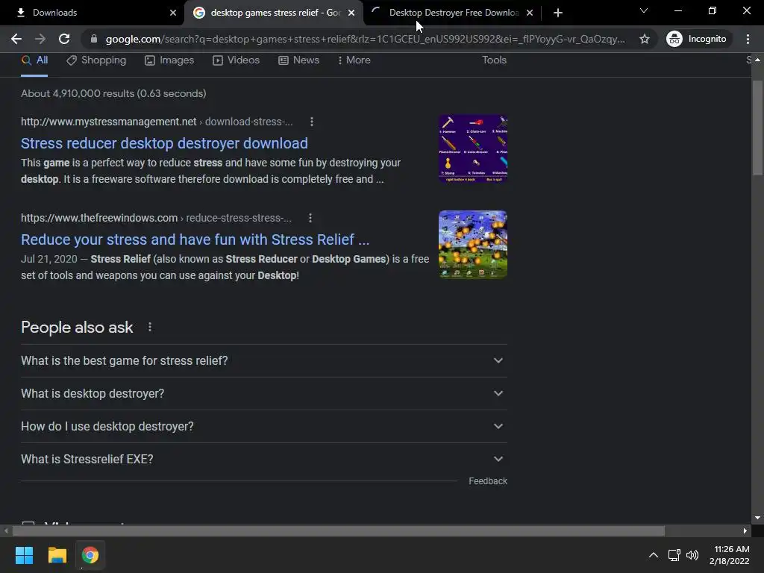764x573 pixels.
Task: Bookmark this page with the star icon
Action: 645,39
